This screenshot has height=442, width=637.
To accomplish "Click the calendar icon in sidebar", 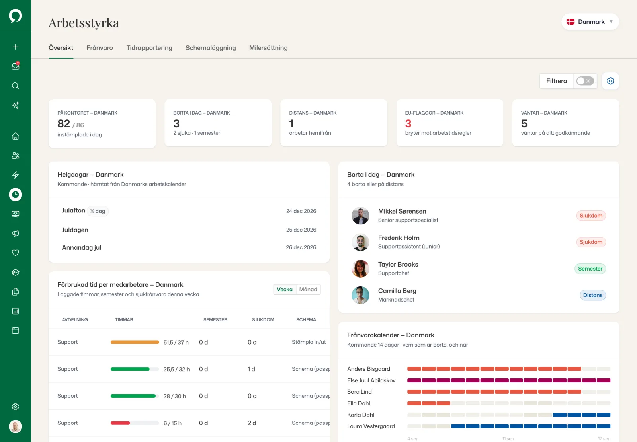I will (16, 331).
